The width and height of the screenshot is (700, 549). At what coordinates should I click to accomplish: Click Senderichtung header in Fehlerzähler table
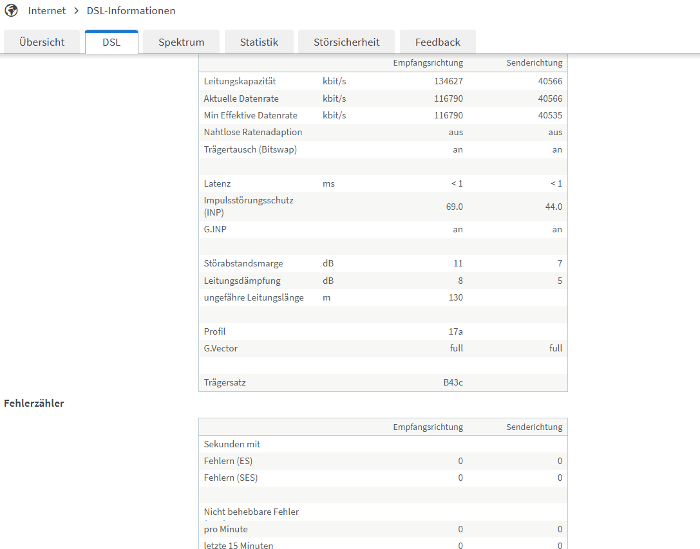click(534, 427)
